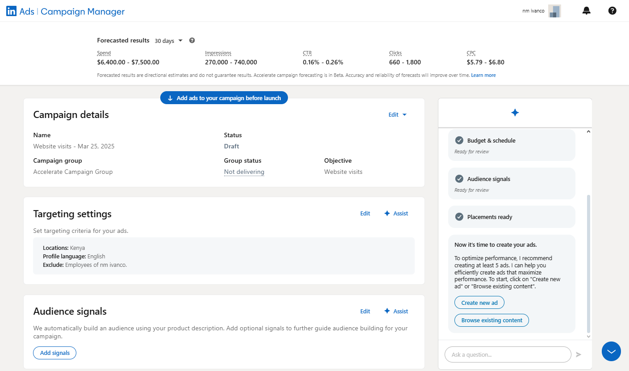The height and width of the screenshot is (371, 629).
Task: Click the assistant panel scroll down arrow
Action: 588,336
